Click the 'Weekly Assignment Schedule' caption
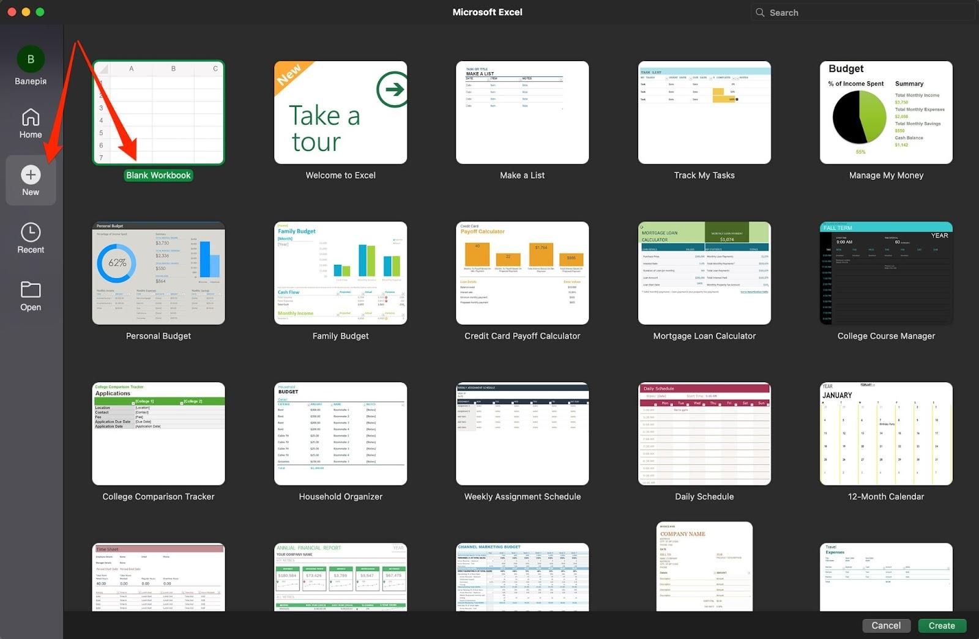The image size is (979, 639). tap(523, 497)
